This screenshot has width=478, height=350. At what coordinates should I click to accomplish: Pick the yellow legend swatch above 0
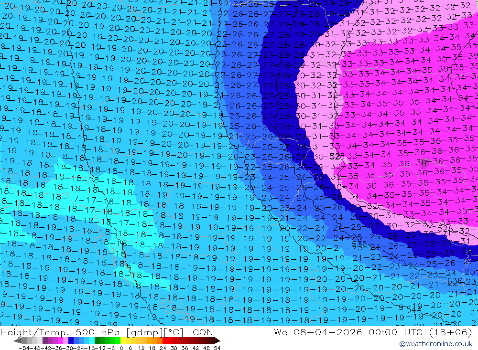point(123,341)
